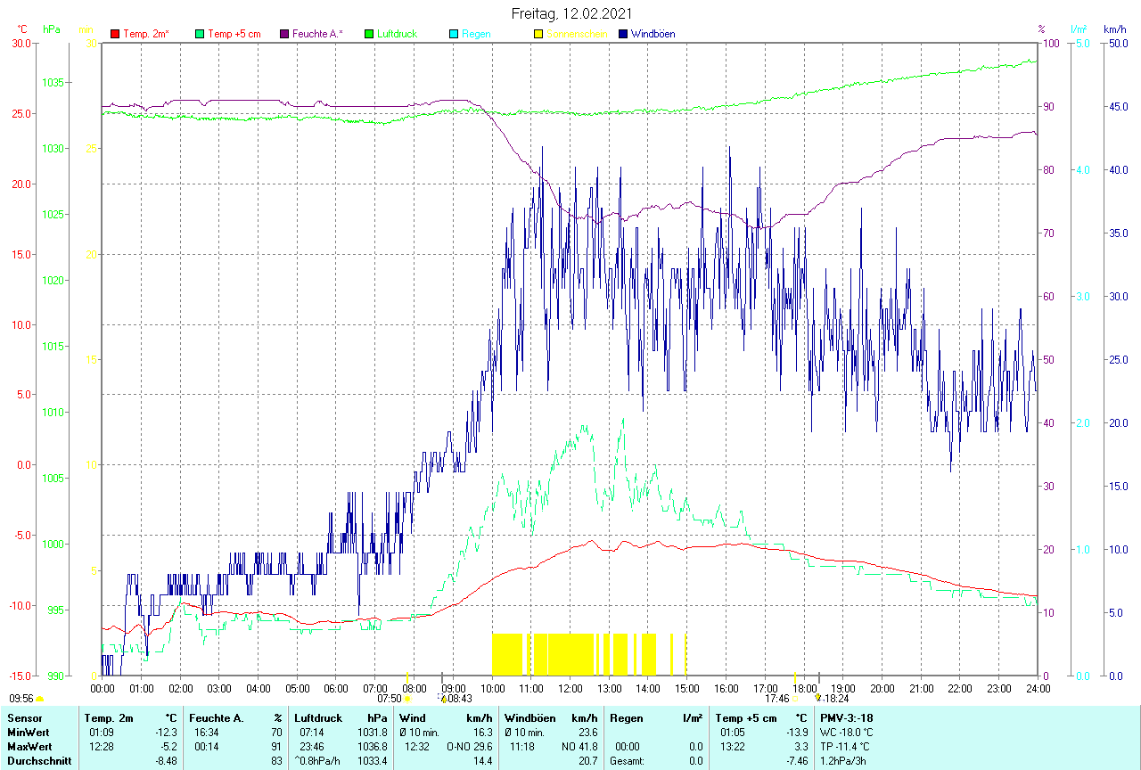The width and height of the screenshot is (1141, 770).
Task: Click the 12:00 label on the time axis
Action: click(x=570, y=688)
